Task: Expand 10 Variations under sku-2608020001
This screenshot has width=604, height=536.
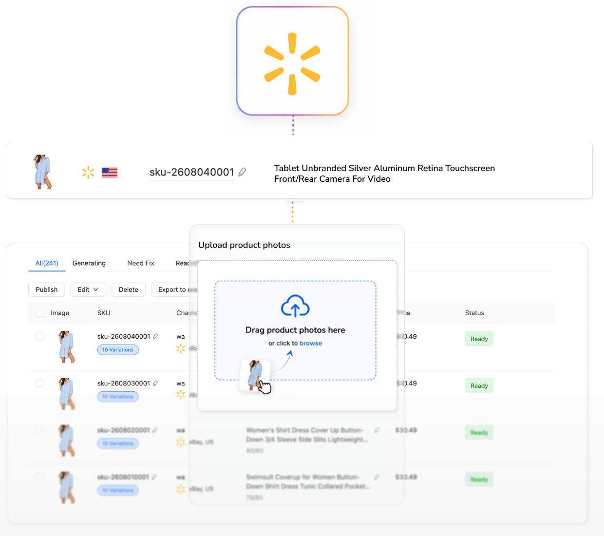Action: 118,443
